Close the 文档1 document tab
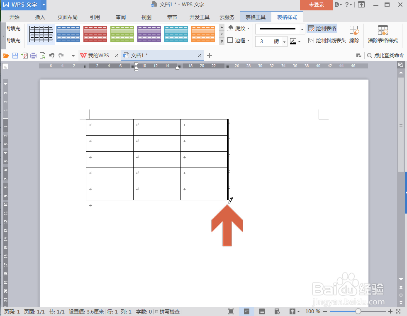Viewport: 407px width, 316px height. (200, 56)
